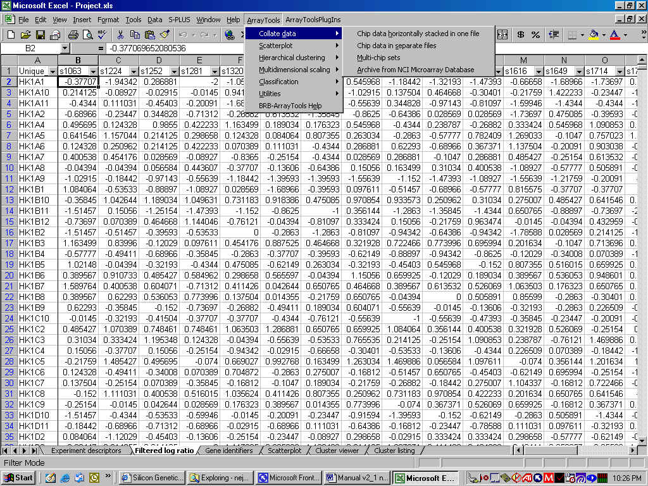Open the Experiment descriptors sheet tab

pos(85,451)
